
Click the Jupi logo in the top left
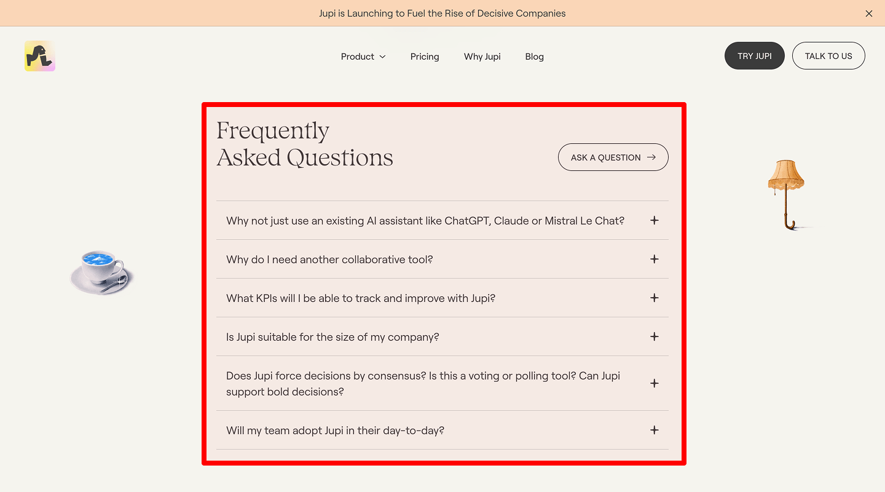[x=39, y=55]
